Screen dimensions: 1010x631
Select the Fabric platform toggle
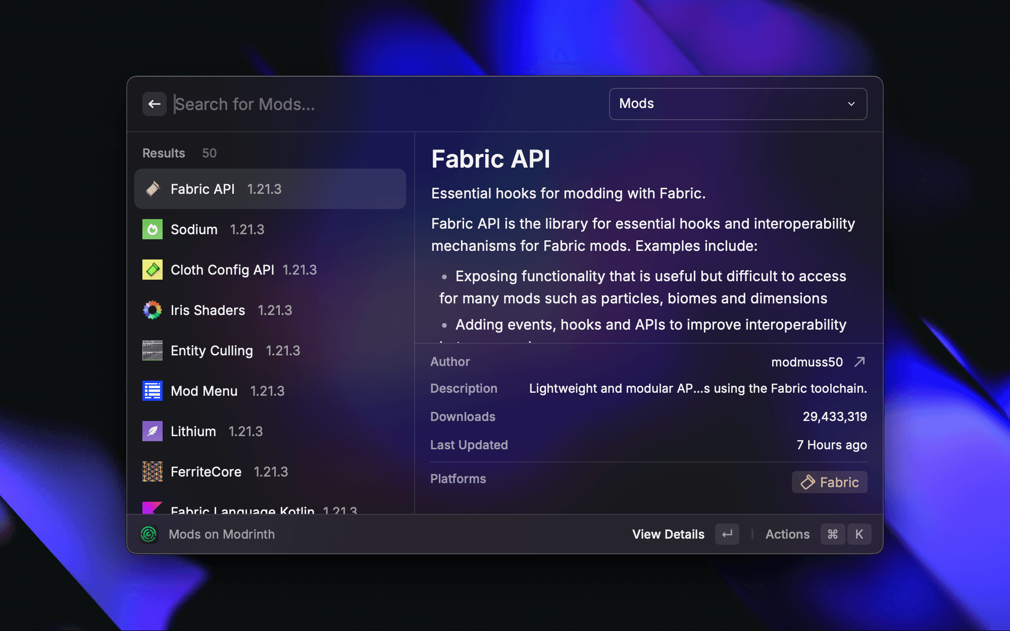coord(829,481)
